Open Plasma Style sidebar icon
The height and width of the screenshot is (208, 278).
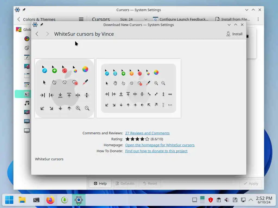(x=27, y=66)
